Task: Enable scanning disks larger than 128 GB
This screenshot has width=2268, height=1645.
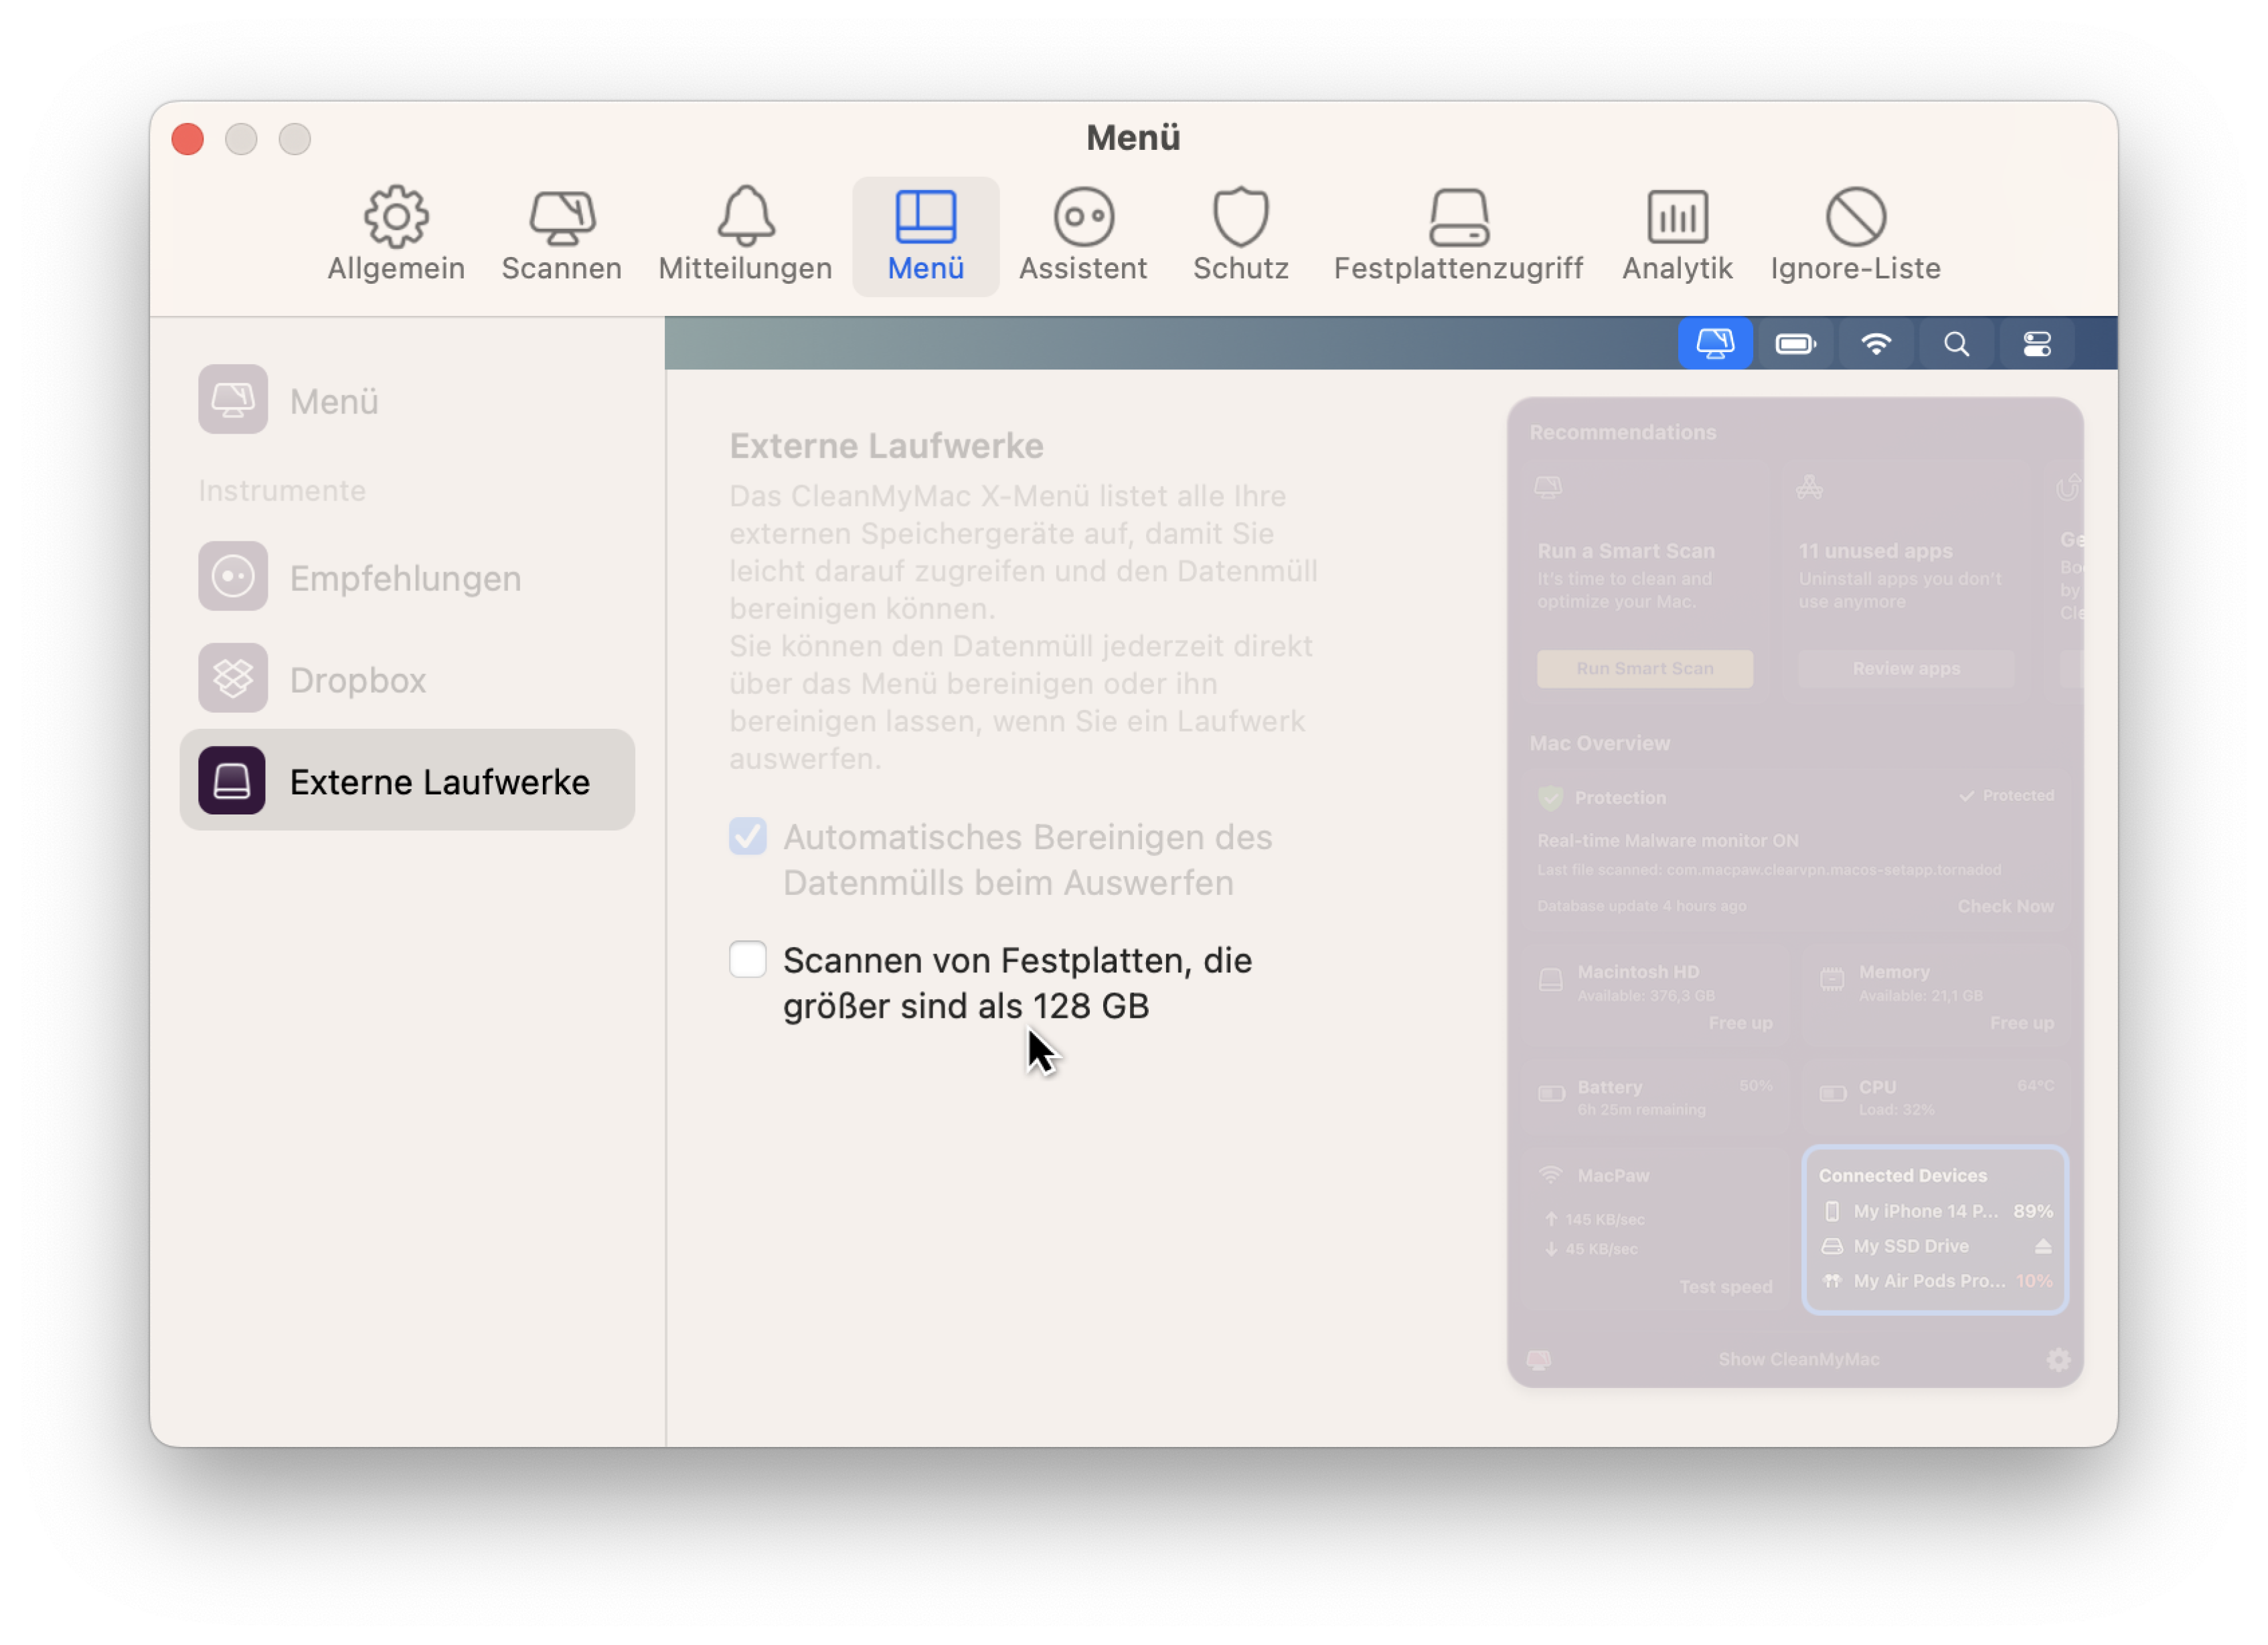Action: [747, 959]
